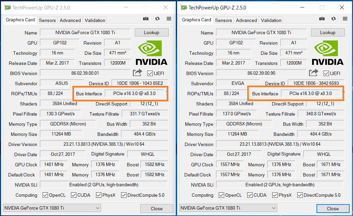Click Bus Interface field in right EVGA window

pos(310,93)
